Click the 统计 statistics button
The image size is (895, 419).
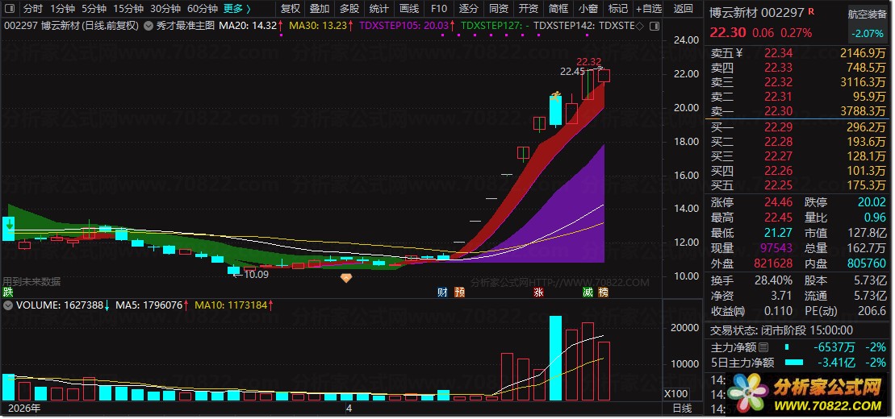pos(379,9)
